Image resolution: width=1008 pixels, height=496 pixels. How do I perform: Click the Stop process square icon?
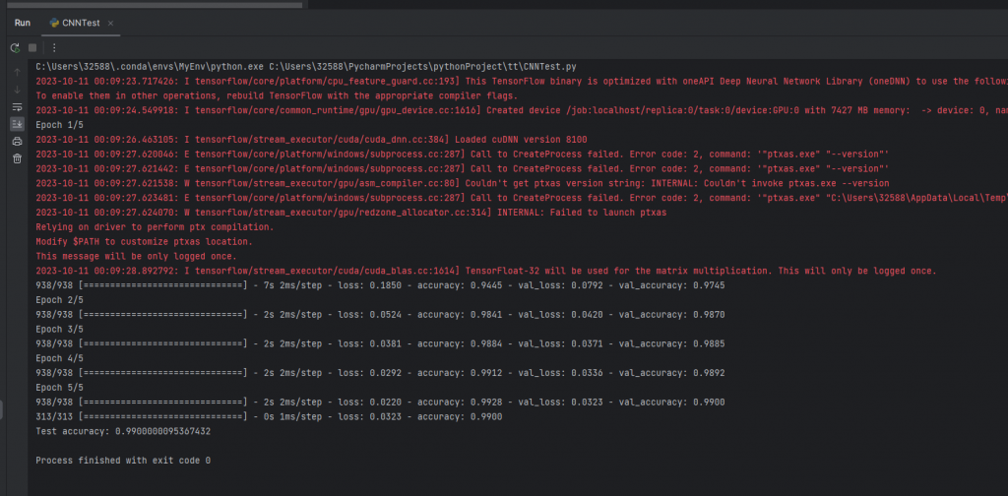click(x=32, y=48)
